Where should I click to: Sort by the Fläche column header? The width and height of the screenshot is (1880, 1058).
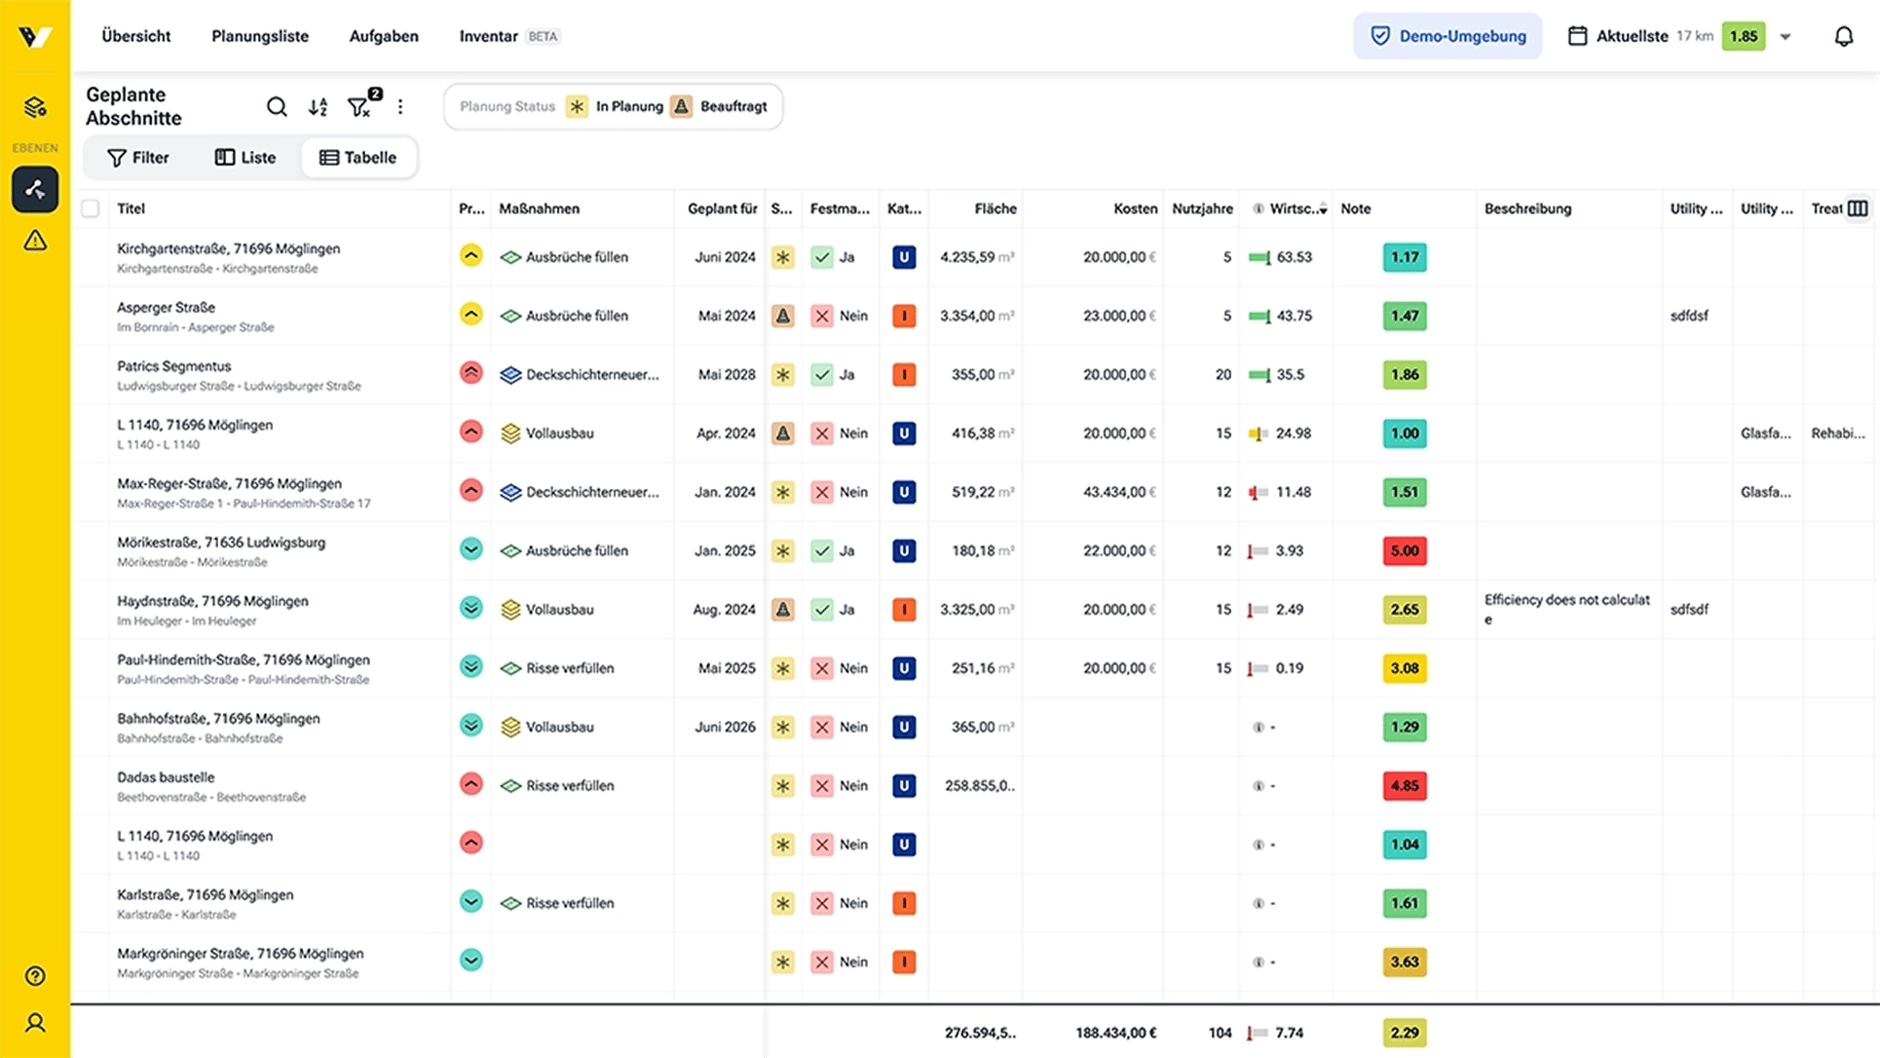click(x=995, y=208)
